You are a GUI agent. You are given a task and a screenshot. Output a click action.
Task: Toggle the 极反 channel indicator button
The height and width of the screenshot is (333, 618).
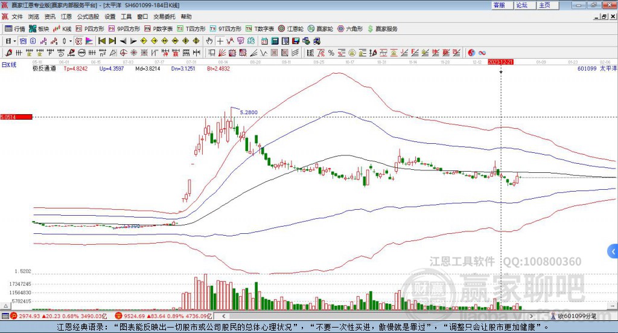coord(79,41)
